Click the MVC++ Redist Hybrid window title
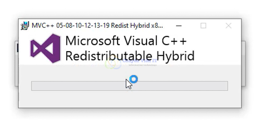Screen dimensions: 263x124 point(97,26)
